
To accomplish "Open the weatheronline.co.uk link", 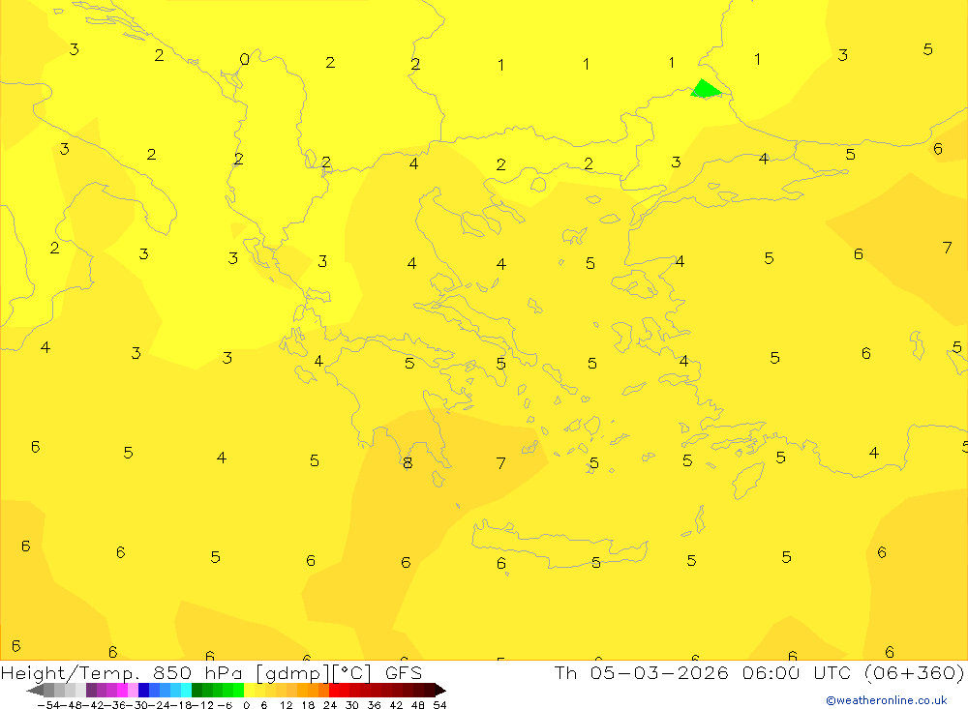I will [x=887, y=700].
